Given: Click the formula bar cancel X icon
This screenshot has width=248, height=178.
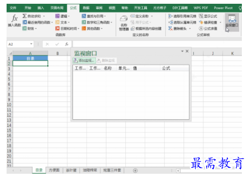Looking at the screenshot, I should pos(47,44).
